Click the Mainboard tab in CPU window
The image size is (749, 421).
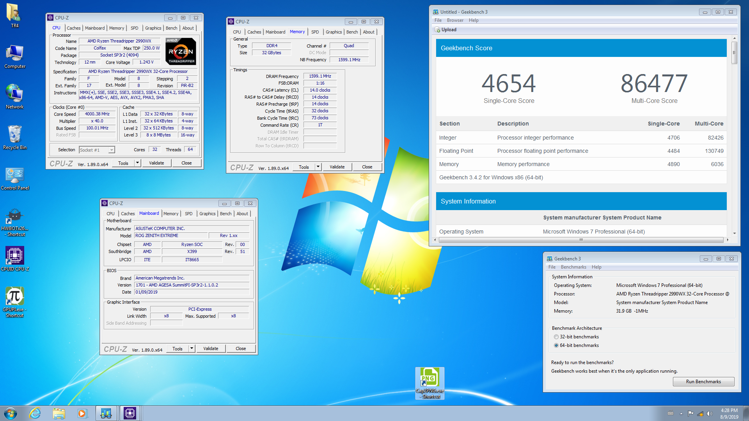point(95,28)
